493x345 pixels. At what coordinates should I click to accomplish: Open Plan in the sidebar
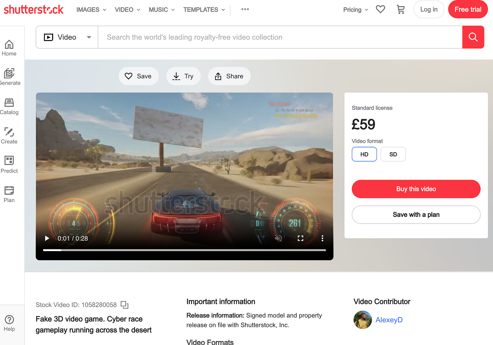pyautogui.click(x=9, y=195)
